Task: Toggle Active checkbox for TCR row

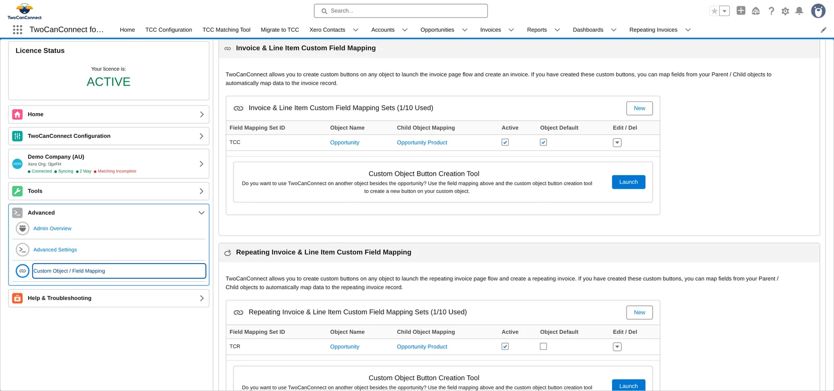Action: 505,347
